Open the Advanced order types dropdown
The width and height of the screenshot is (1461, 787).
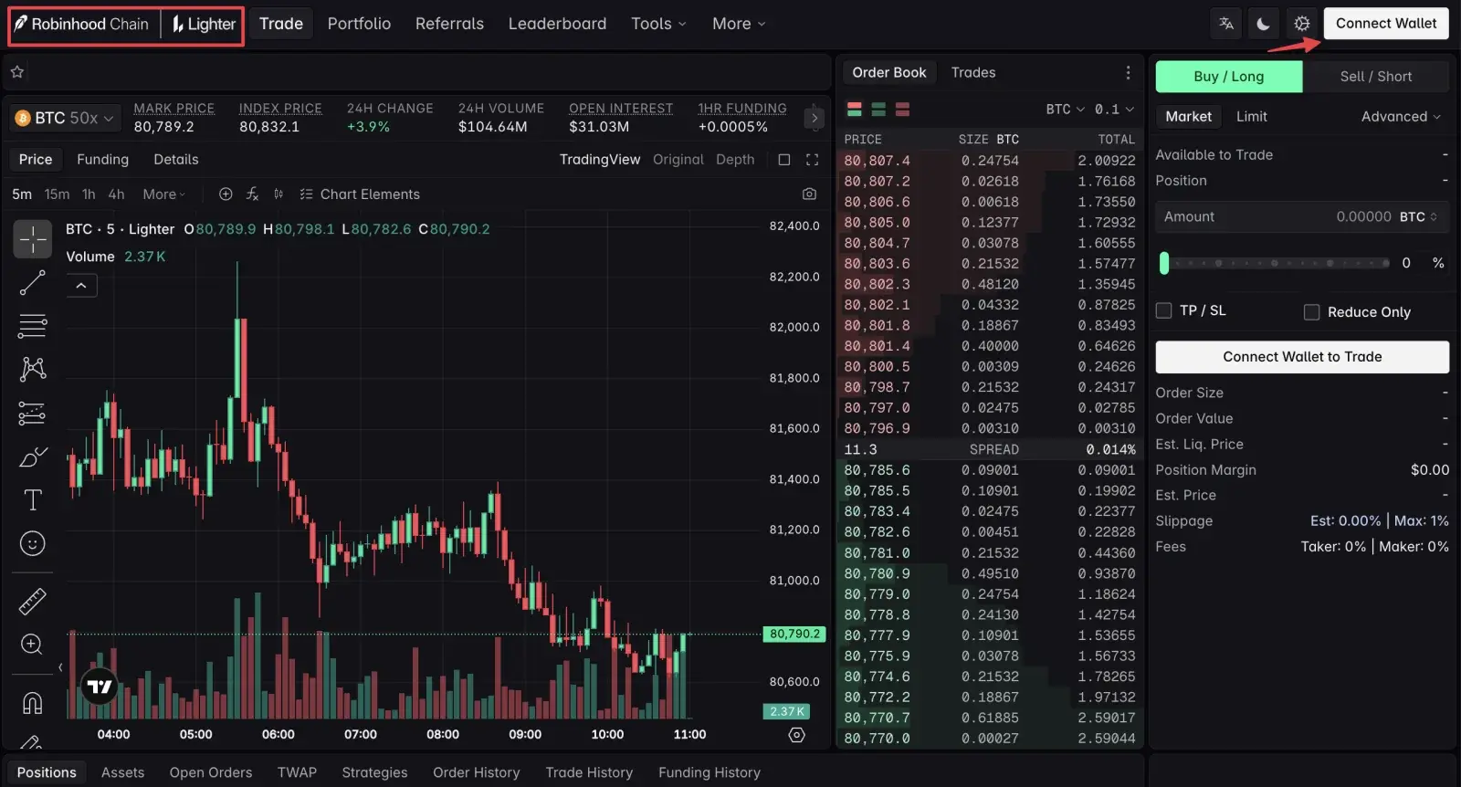(x=1401, y=117)
